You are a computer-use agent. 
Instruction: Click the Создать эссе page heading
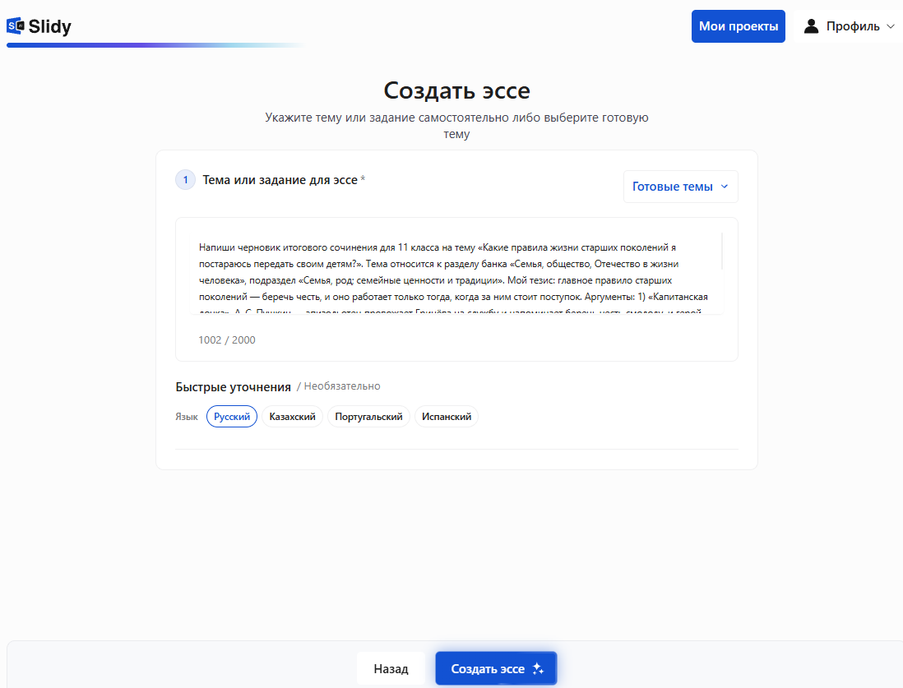456,90
